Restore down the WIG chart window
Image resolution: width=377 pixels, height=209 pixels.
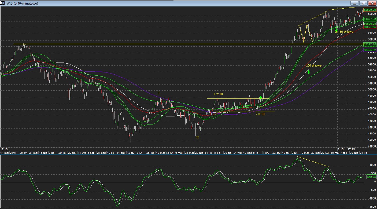[363, 3]
